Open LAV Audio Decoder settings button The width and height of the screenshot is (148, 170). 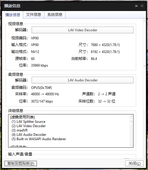pyautogui.click(x=82, y=80)
